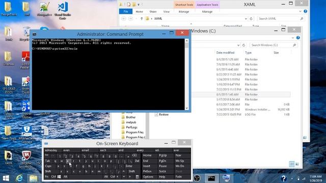Open the DesignTools desktop folder
Screen dimensions: 326x183
pyautogui.click(x=9, y=9)
